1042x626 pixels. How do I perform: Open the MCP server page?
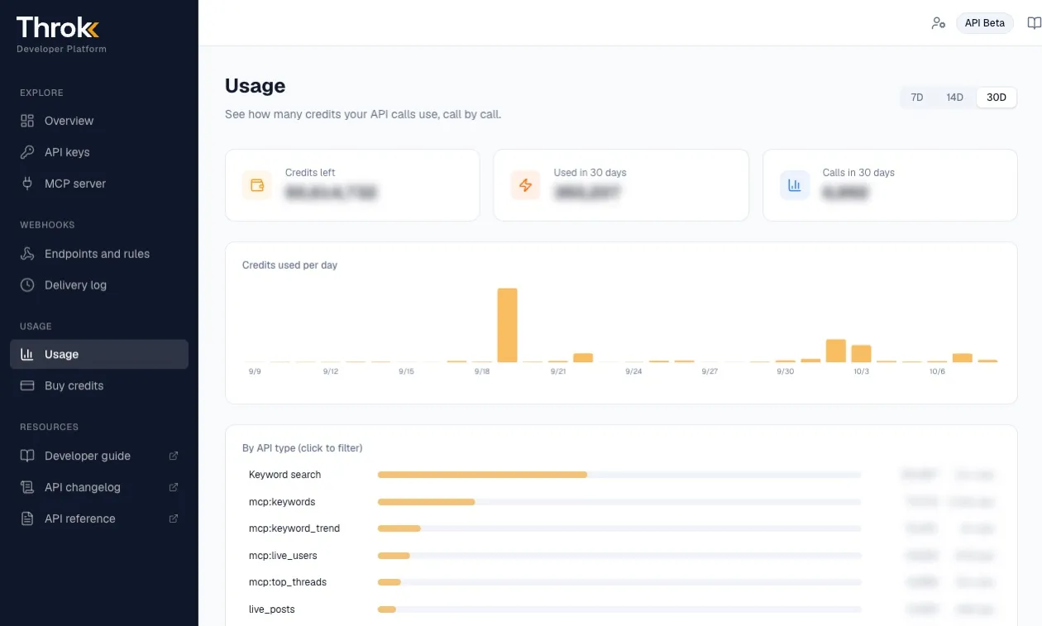click(x=99, y=184)
